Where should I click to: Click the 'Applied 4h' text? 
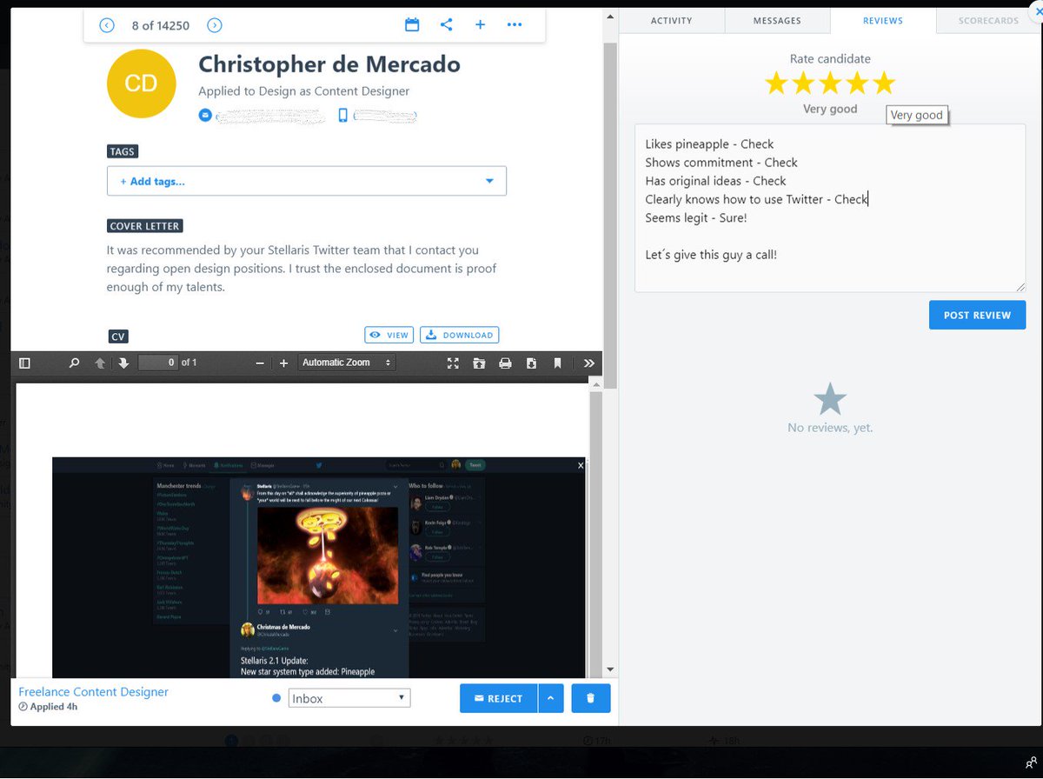coord(54,707)
